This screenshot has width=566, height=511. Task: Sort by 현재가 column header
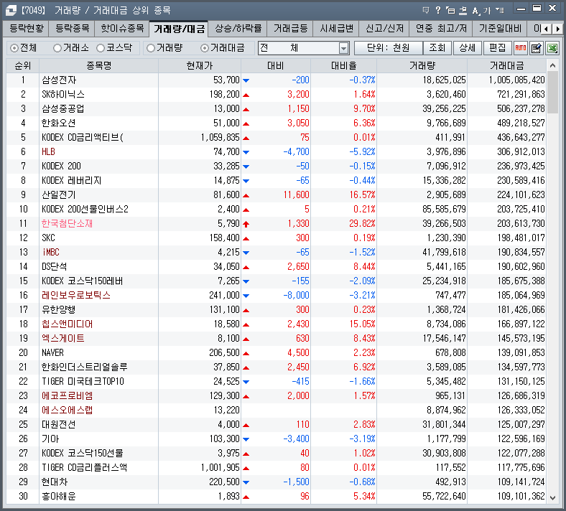coord(200,65)
